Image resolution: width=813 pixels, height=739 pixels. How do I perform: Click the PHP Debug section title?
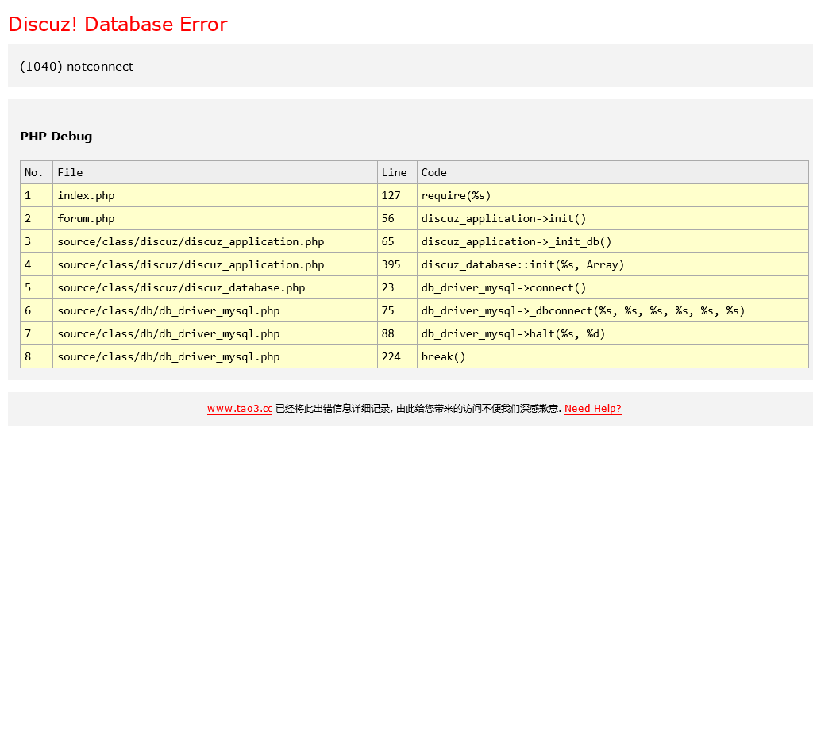[x=56, y=137]
